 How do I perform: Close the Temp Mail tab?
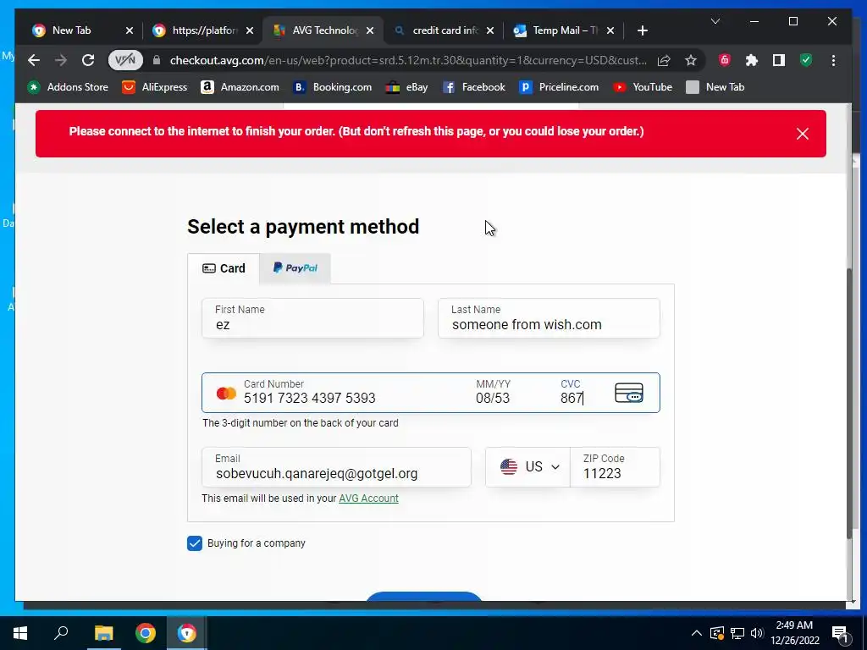(x=610, y=30)
